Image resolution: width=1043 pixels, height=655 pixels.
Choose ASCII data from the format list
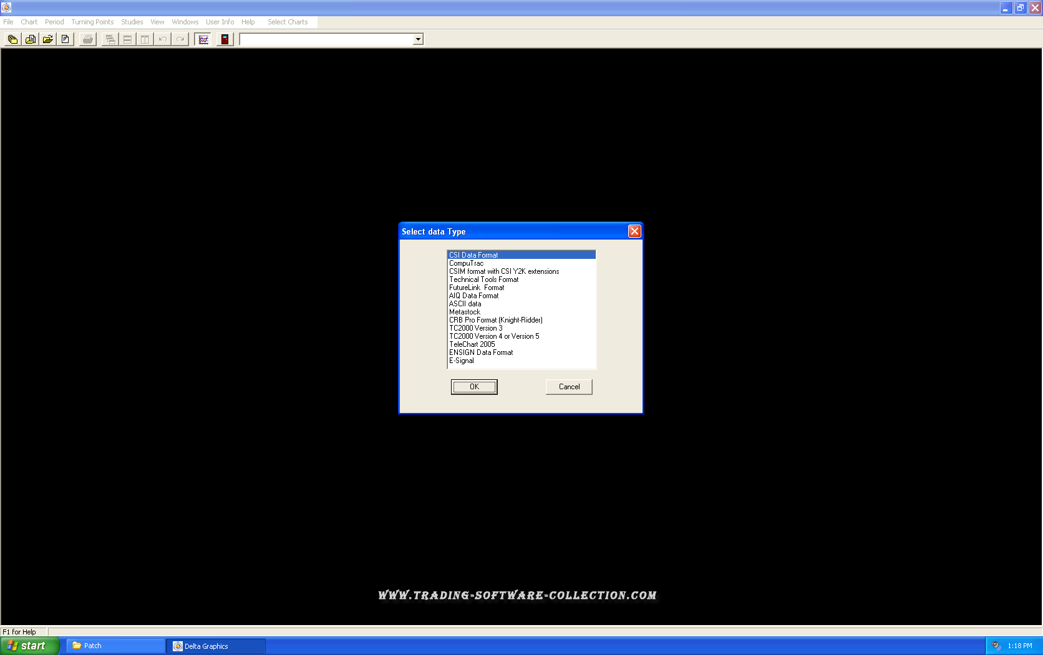[x=465, y=304]
